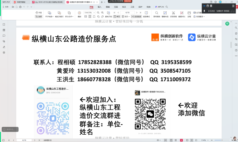Open the WPS AI assistant
The height and width of the screenshot is (142, 238).
[160, 7]
